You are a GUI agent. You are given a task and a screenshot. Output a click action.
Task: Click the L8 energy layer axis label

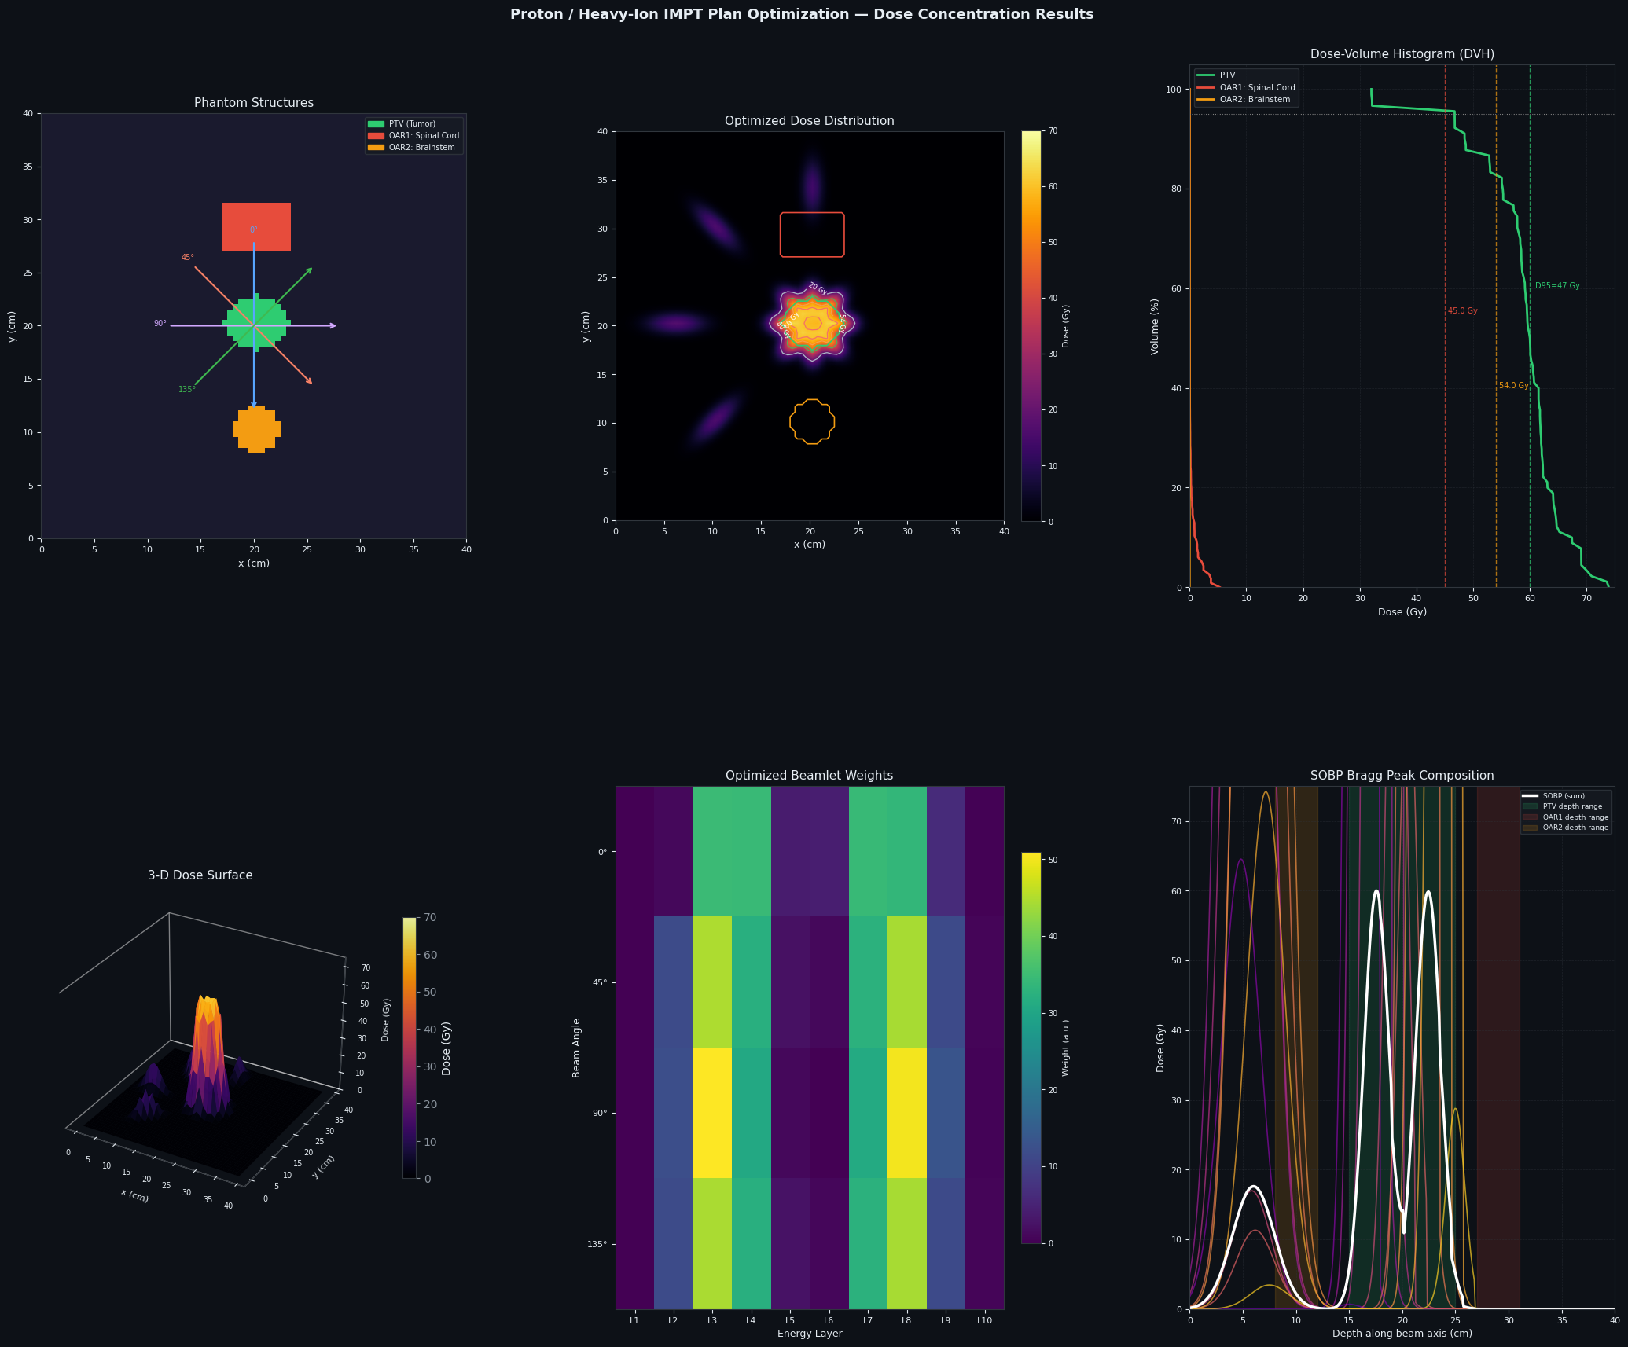click(x=906, y=1321)
